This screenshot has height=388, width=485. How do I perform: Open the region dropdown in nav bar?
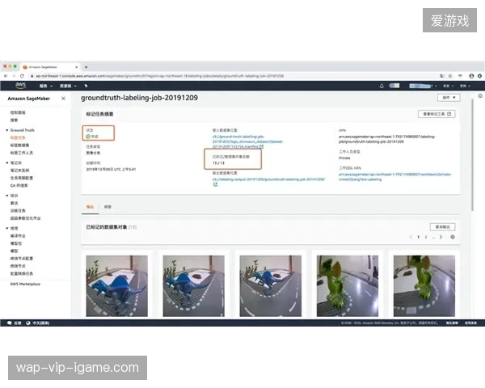(448, 86)
